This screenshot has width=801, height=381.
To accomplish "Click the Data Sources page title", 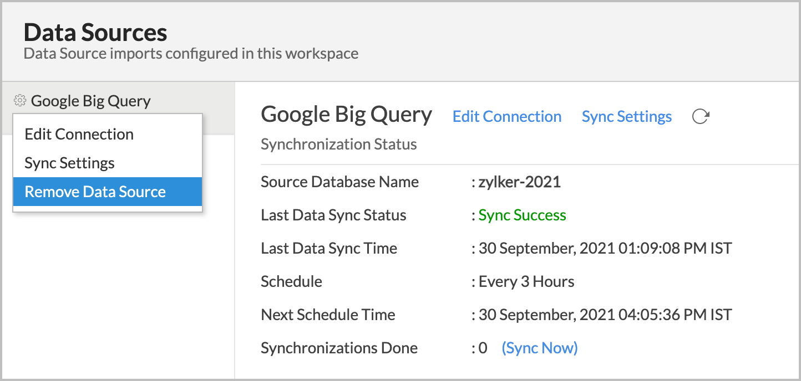I will click(x=95, y=33).
